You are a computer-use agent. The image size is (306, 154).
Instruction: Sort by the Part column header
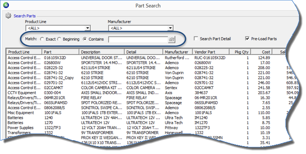[x=60, y=52]
